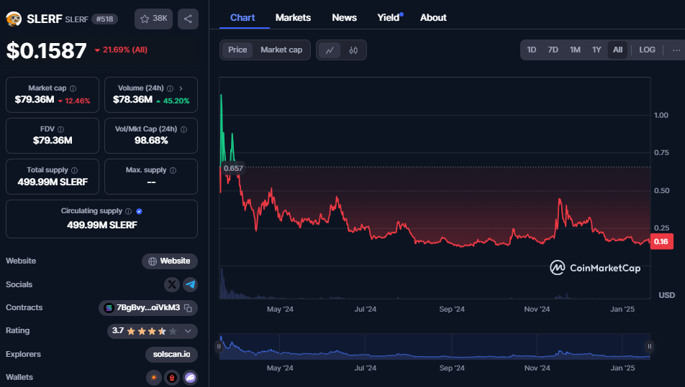Image resolution: width=685 pixels, height=387 pixels.
Task: Select the Chart tab
Action: [x=242, y=18]
